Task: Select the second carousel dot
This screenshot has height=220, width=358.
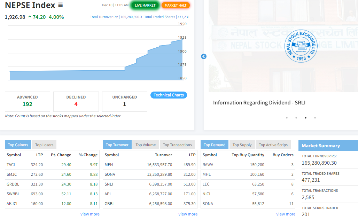Action: click(296, 118)
